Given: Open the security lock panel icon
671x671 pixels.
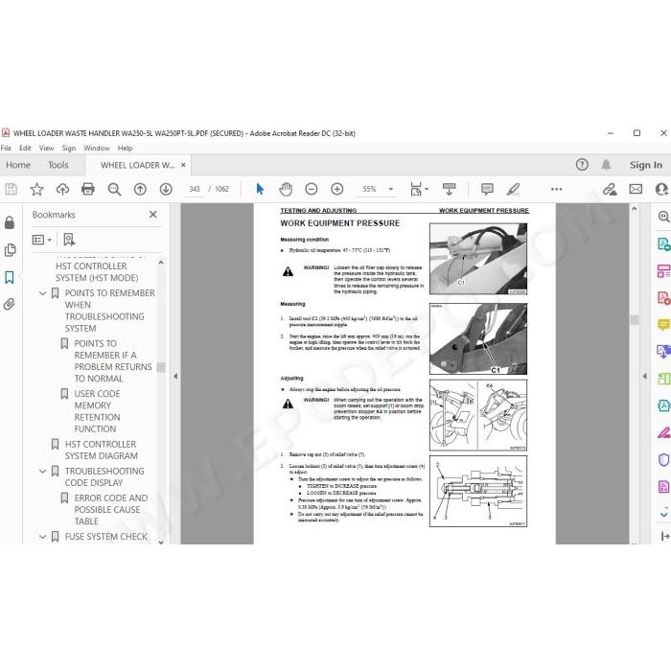Looking at the screenshot, I should coord(10,222).
